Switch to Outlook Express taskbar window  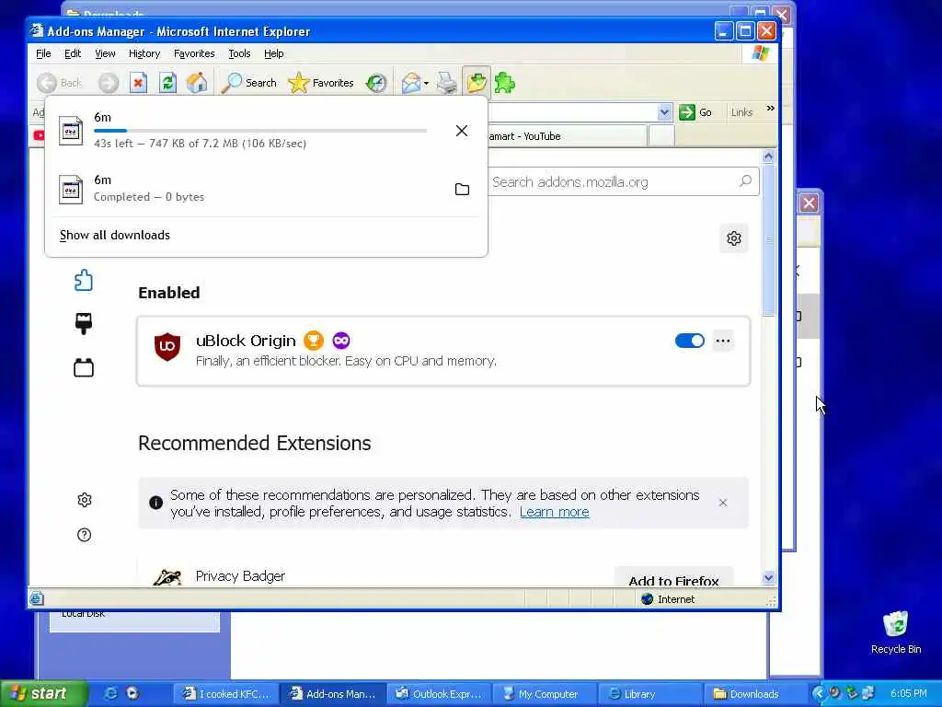(x=440, y=694)
